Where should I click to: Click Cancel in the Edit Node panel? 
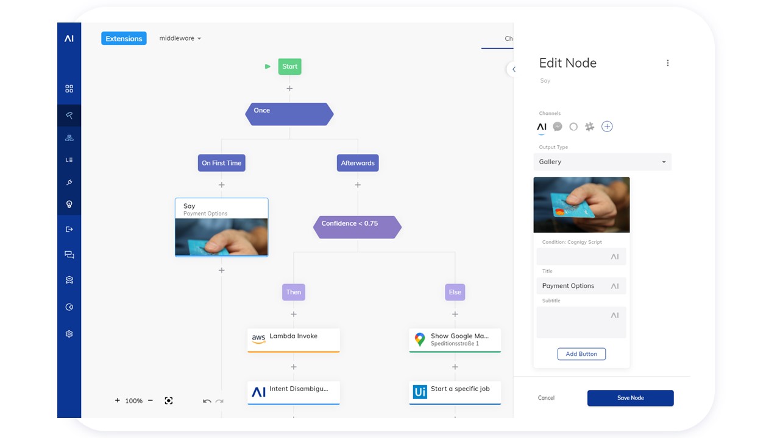click(x=546, y=398)
